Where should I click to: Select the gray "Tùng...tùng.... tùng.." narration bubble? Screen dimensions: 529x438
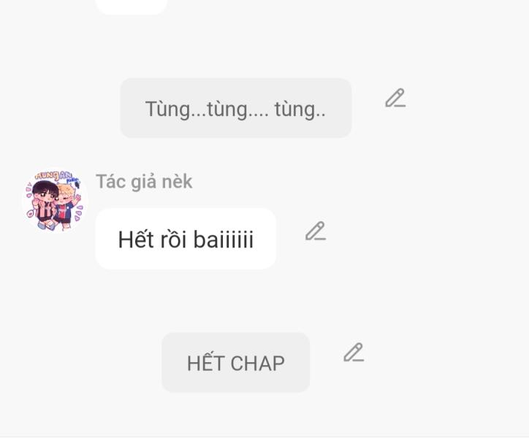236,108
